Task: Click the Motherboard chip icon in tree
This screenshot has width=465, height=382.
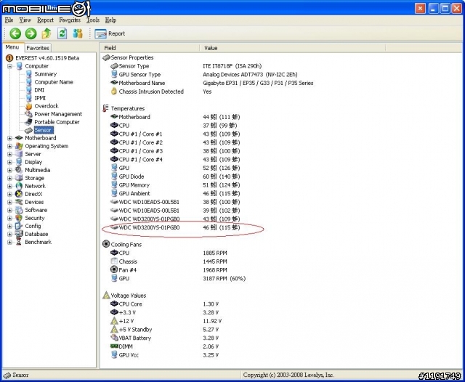Action: pos(19,138)
